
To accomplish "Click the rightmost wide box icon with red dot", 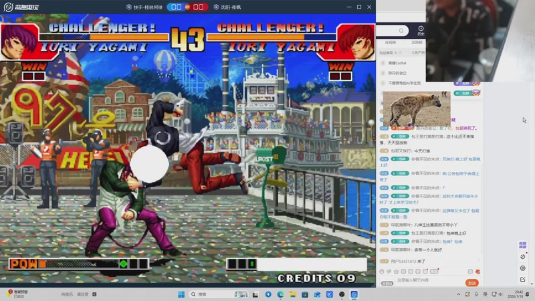I will click(434, 272).
